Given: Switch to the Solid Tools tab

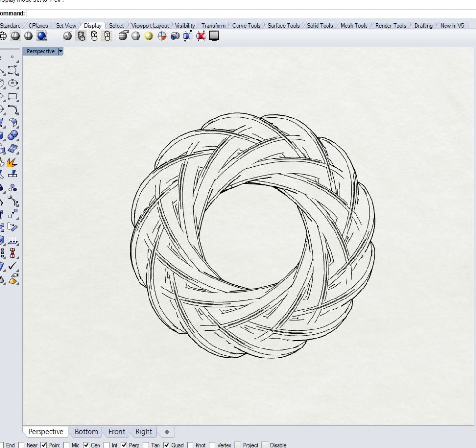Looking at the screenshot, I should [x=320, y=26].
